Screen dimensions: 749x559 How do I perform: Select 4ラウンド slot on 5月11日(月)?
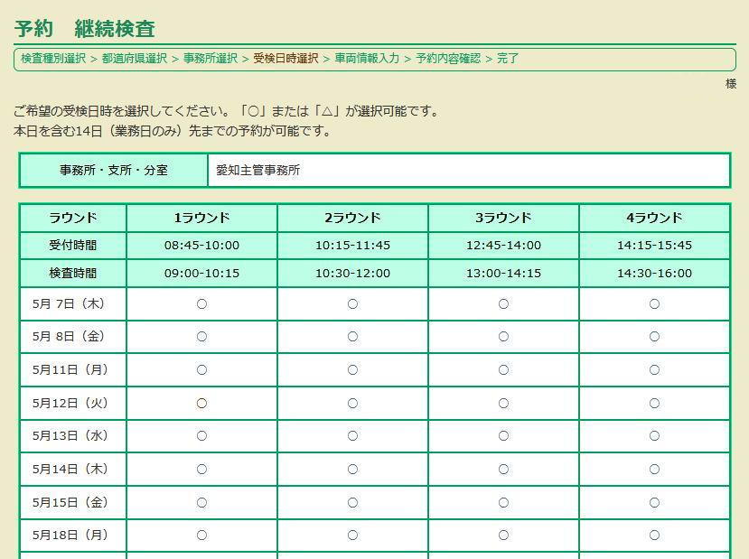click(x=654, y=370)
